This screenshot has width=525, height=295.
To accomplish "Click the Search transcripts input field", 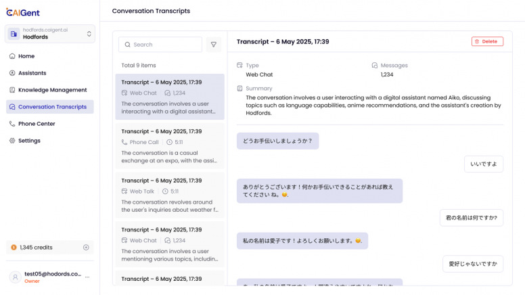I will click(x=162, y=45).
